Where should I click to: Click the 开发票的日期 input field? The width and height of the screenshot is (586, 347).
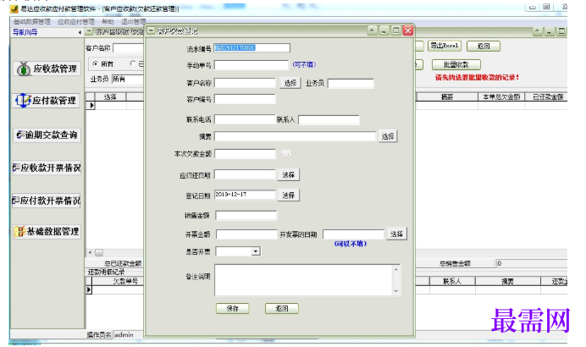[x=353, y=234]
